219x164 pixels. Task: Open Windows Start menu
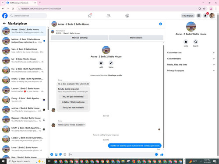click(x=3, y=161)
